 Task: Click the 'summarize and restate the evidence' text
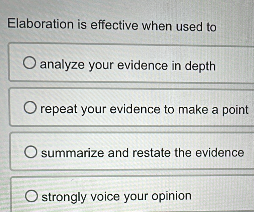point(143,153)
